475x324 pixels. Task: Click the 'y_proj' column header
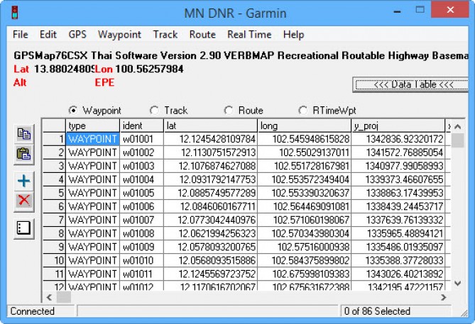pos(398,126)
